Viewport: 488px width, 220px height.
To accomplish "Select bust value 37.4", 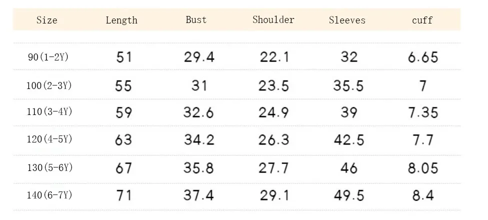I will pos(198,195).
